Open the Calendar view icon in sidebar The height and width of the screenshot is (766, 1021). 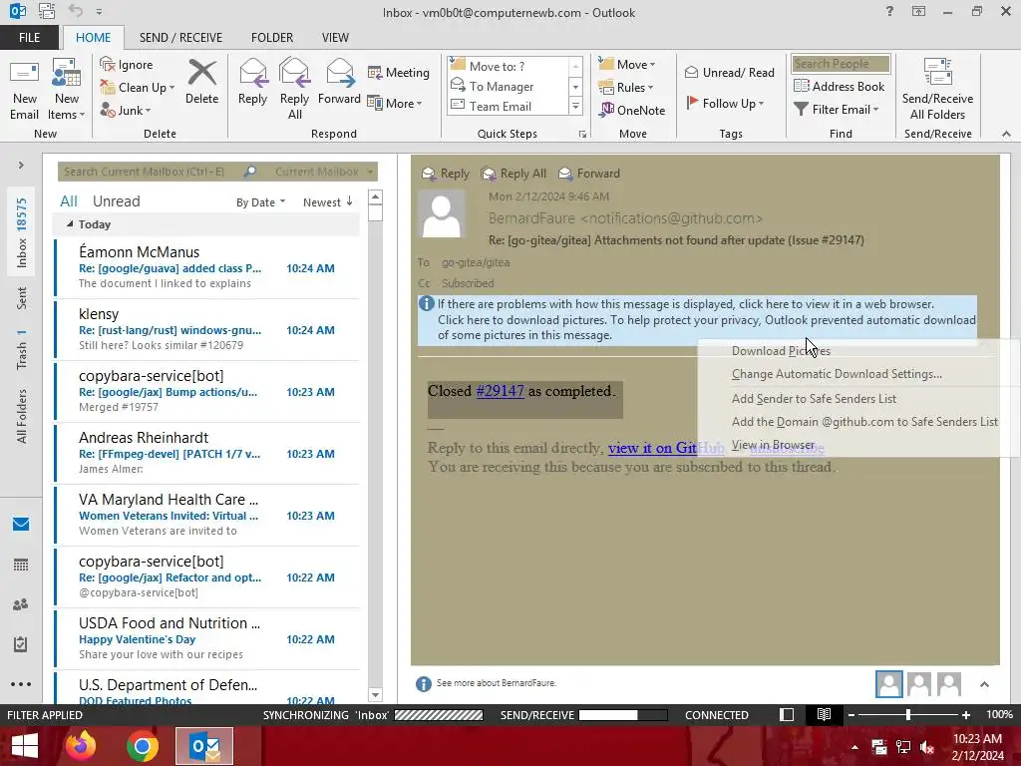[x=21, y=565]
